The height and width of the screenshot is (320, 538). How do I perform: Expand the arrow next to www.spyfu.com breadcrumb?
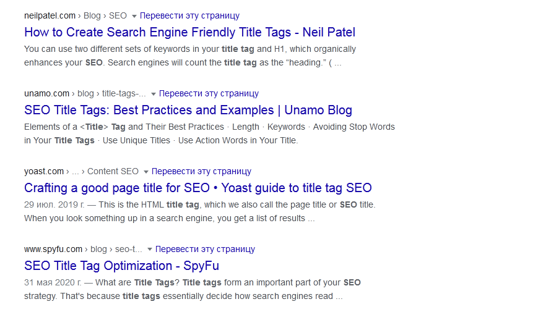point(150,250)
